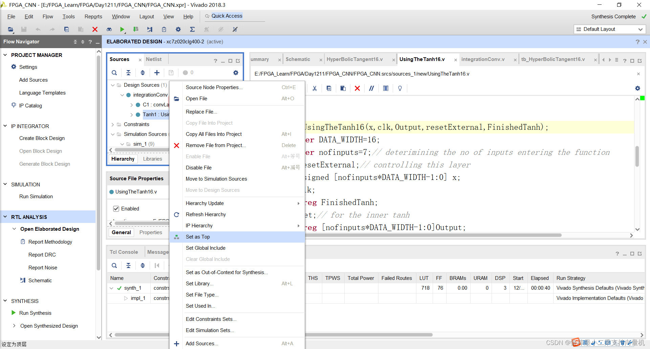Viewport: 650px width, 349px height.
Task: Click the comment toggle icon in editor toolbar
Action: click(371, 88)
